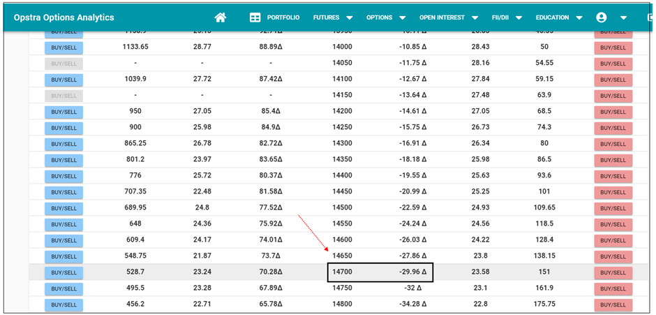
Task: Click the Opstra Options Analytics title
Action: tap(64, 17)
